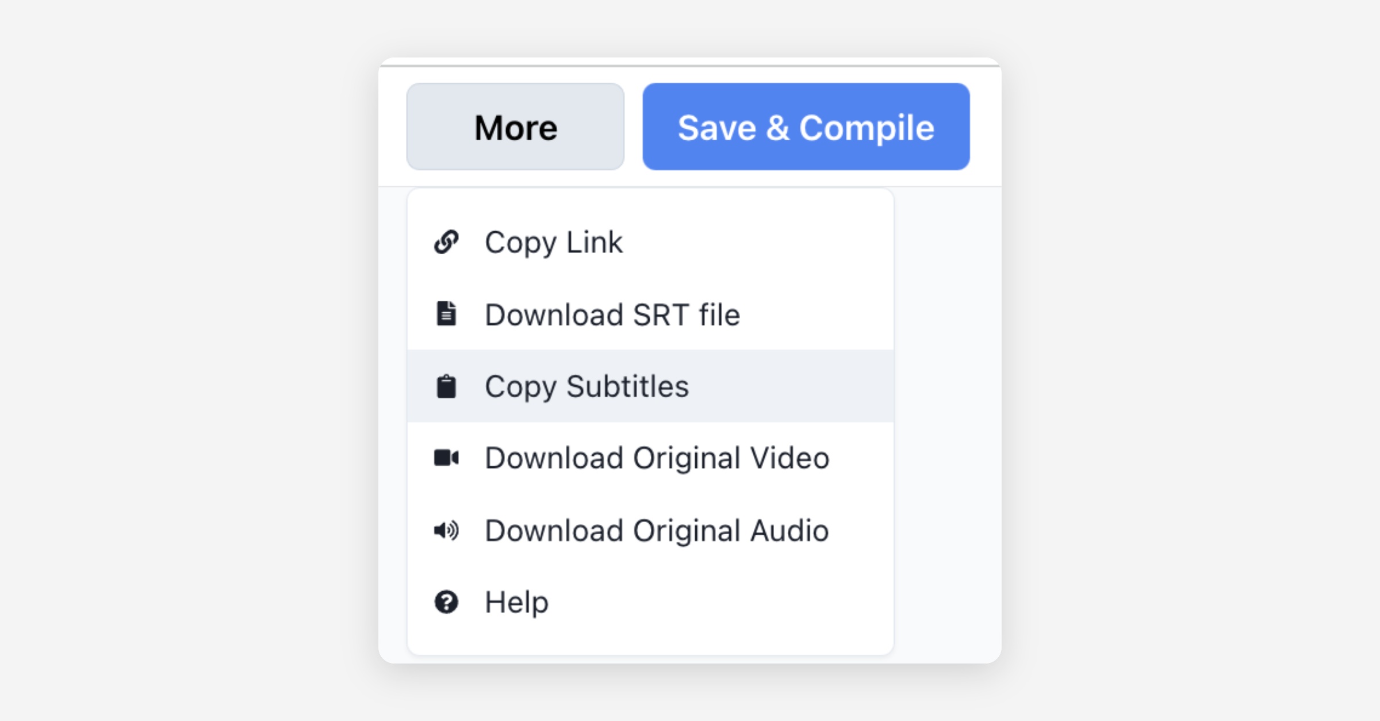Click the speaker icon for original audio

point(446,530)
